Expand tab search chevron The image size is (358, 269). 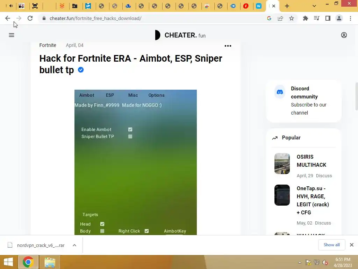click(x=314, y=6)
